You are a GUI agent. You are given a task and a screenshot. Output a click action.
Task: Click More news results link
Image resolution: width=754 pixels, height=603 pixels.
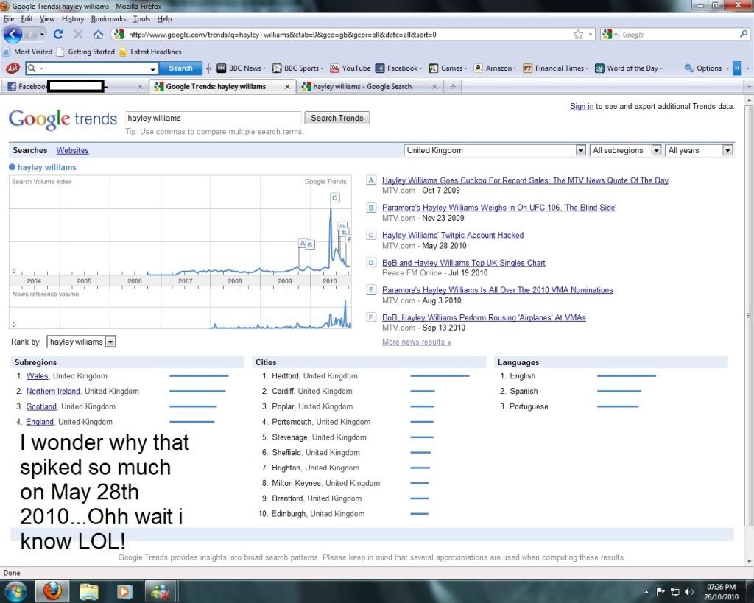[x=416, y=342]
